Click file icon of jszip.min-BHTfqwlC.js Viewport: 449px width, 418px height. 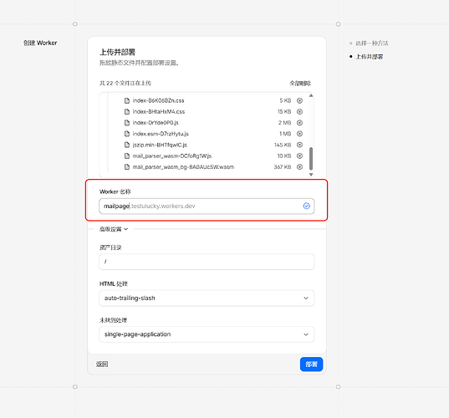pyautogui.click(x=127, y=145)
